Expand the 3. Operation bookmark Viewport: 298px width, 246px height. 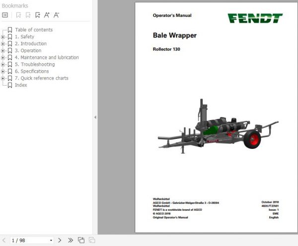[x=3, y=51]
